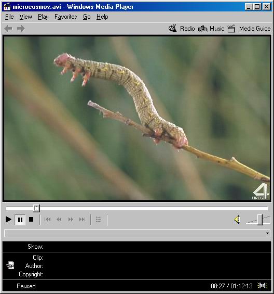Open the File menu
Screen dimensions: 274x294
click(9, 17)
